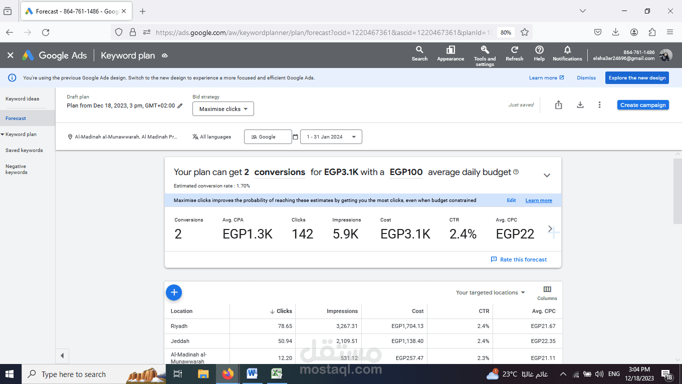Open Firefox Extensions puzzle icon
This screenshot has height=384, width=682.
tap(652, 32)
